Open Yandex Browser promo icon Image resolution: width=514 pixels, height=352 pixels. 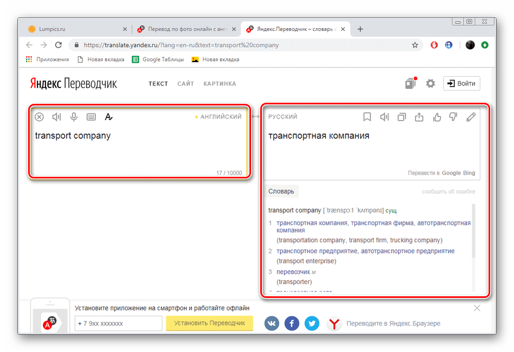pyautogui.click(x=334, y=323)
